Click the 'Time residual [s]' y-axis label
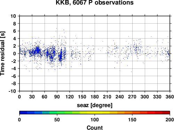This screenshot has height=130, width=174. coord(2,54)
